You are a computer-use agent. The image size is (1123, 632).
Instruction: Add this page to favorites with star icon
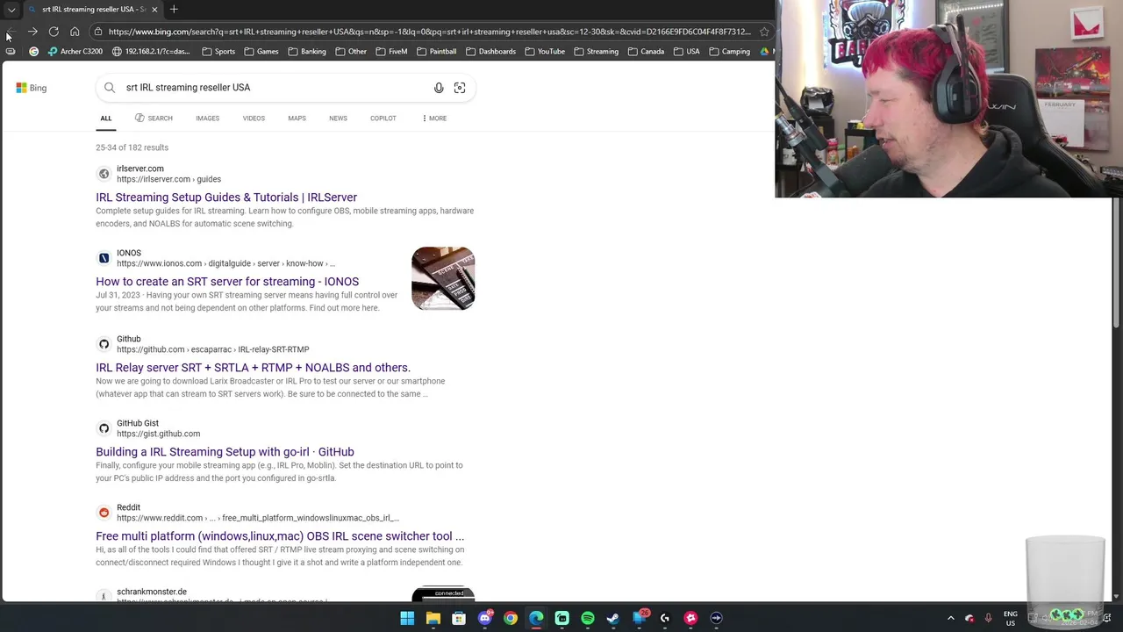[x=764, y=32]
